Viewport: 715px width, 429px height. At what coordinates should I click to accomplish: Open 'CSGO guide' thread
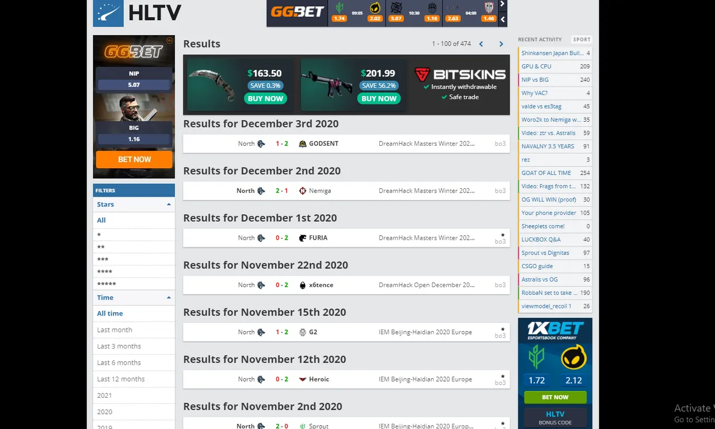click(x=555, y=266)
